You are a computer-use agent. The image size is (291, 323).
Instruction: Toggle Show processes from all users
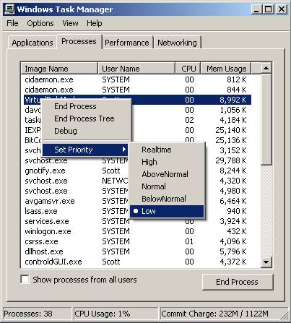point(25,280)
